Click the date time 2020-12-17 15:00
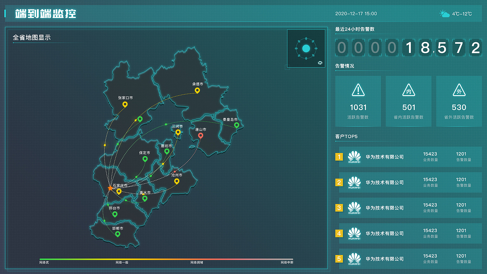The height and width of the screenshot is (274, 487). coord(356,14)
